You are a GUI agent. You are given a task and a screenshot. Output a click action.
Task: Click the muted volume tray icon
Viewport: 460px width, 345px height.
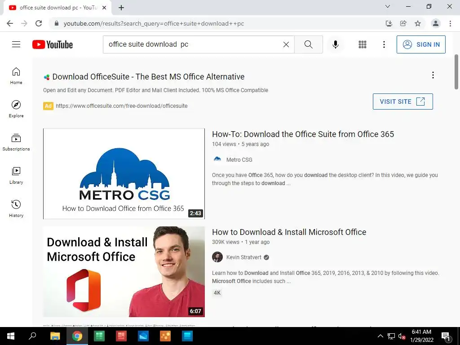(402, 336)
